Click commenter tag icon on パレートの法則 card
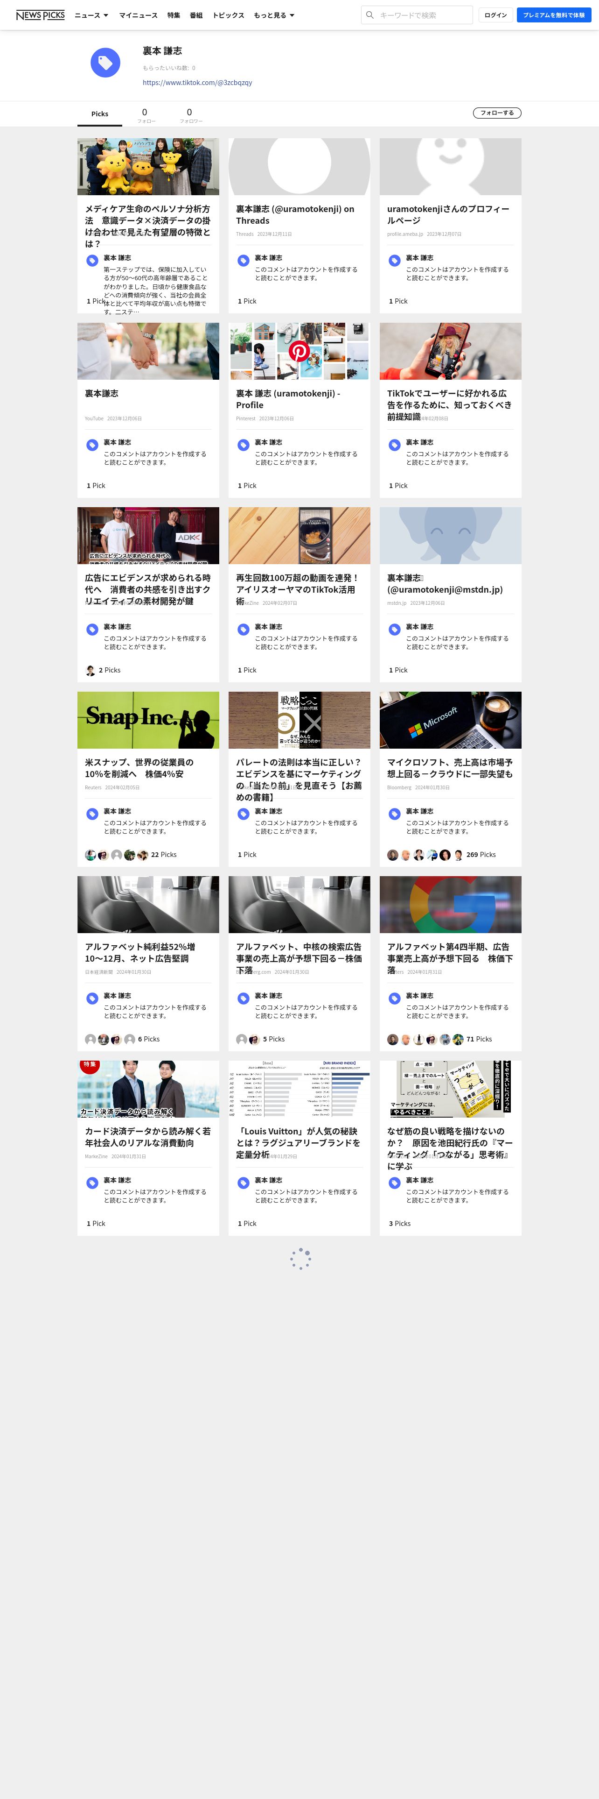Image resolution: width=599 pixels, height=1799 pixels. point(244,814)
